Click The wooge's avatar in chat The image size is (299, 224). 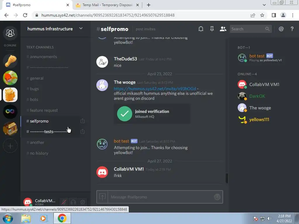(x=102, y=85)
